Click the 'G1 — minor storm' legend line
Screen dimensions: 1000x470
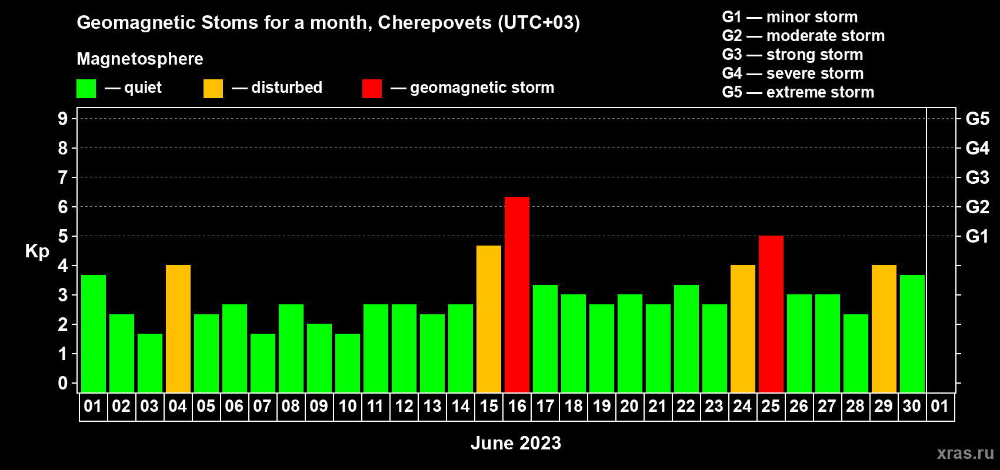click(x=790, y=17)
